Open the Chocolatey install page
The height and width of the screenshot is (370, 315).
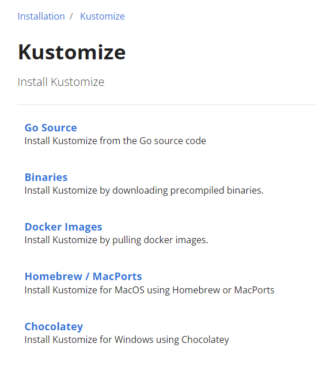pyautogui.click(x=54, y=327)
